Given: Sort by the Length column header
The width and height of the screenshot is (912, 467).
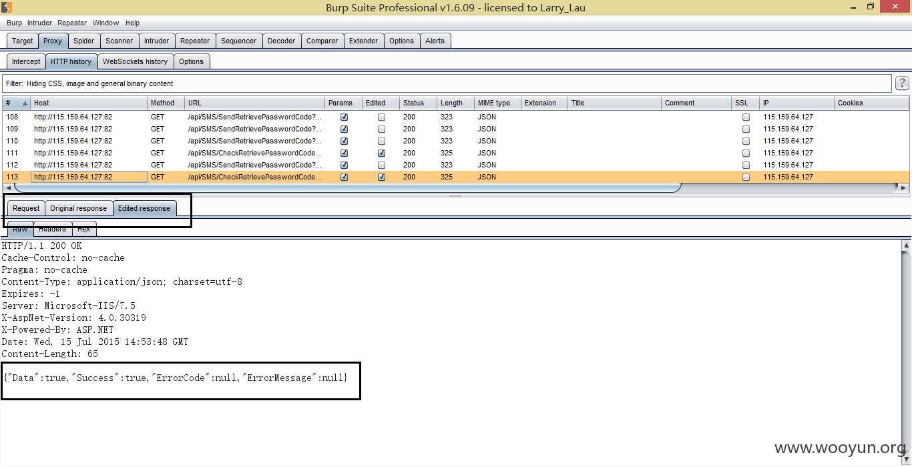Looking at the screenshot, I should click(x=455, y=103).
